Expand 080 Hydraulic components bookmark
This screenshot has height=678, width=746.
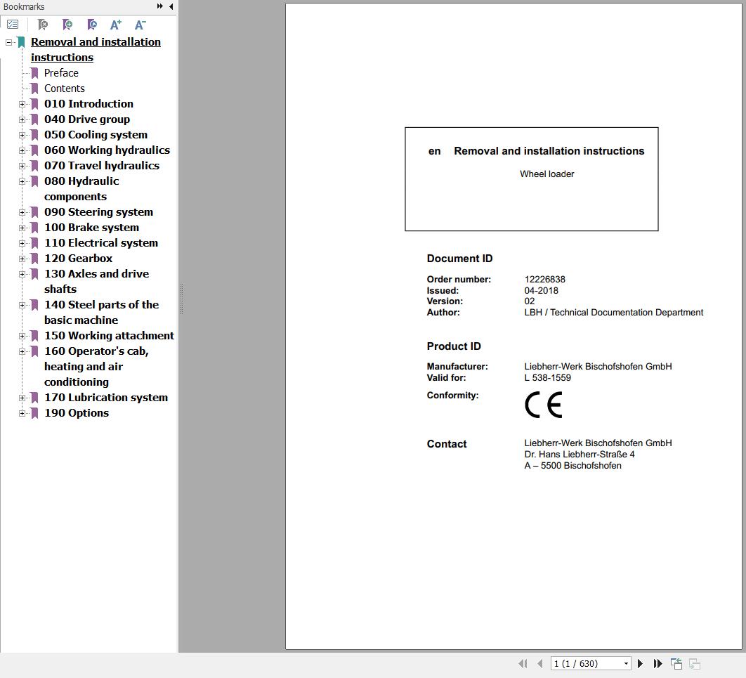[x=22, y=181]
